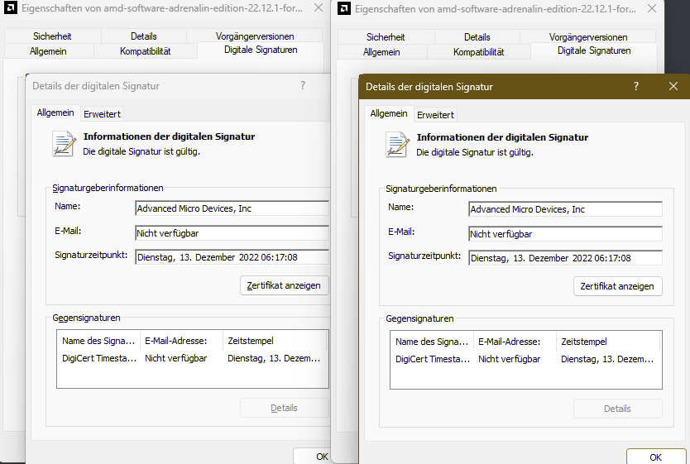Click E-Mail field in left signature dialog

pyautogui.click(x=232, y=233)
